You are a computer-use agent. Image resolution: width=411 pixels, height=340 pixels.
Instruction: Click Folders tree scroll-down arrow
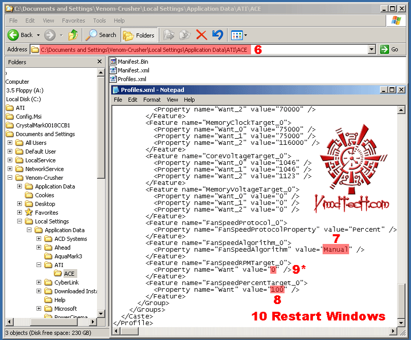click(101, 313)
